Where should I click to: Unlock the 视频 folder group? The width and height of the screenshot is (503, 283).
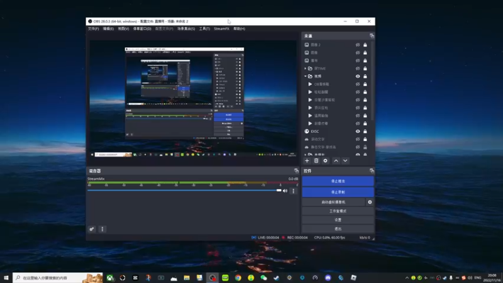pos(365,76)
